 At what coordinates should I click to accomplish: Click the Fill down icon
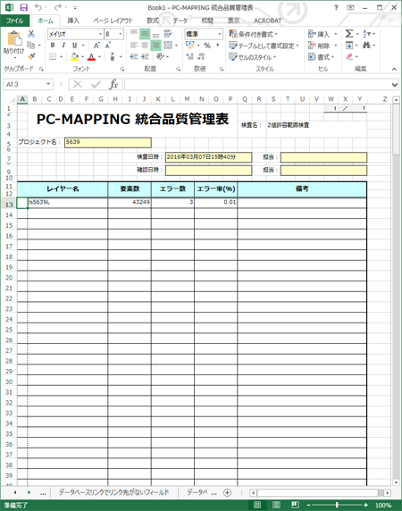coord(349,46)
